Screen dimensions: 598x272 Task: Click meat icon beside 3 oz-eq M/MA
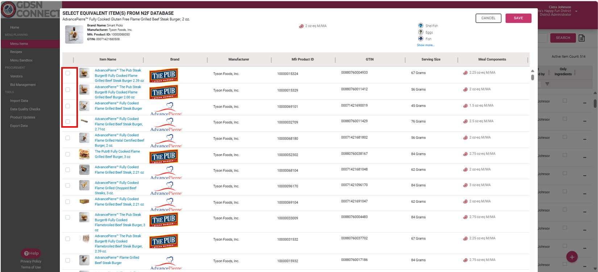[x=465, y=185]
